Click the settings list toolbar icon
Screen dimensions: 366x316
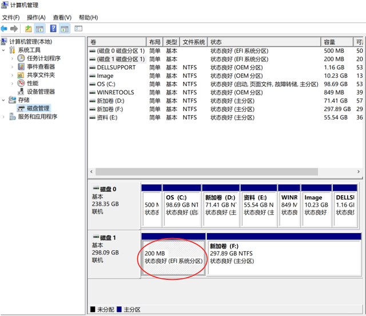click(x=78, y=29)
